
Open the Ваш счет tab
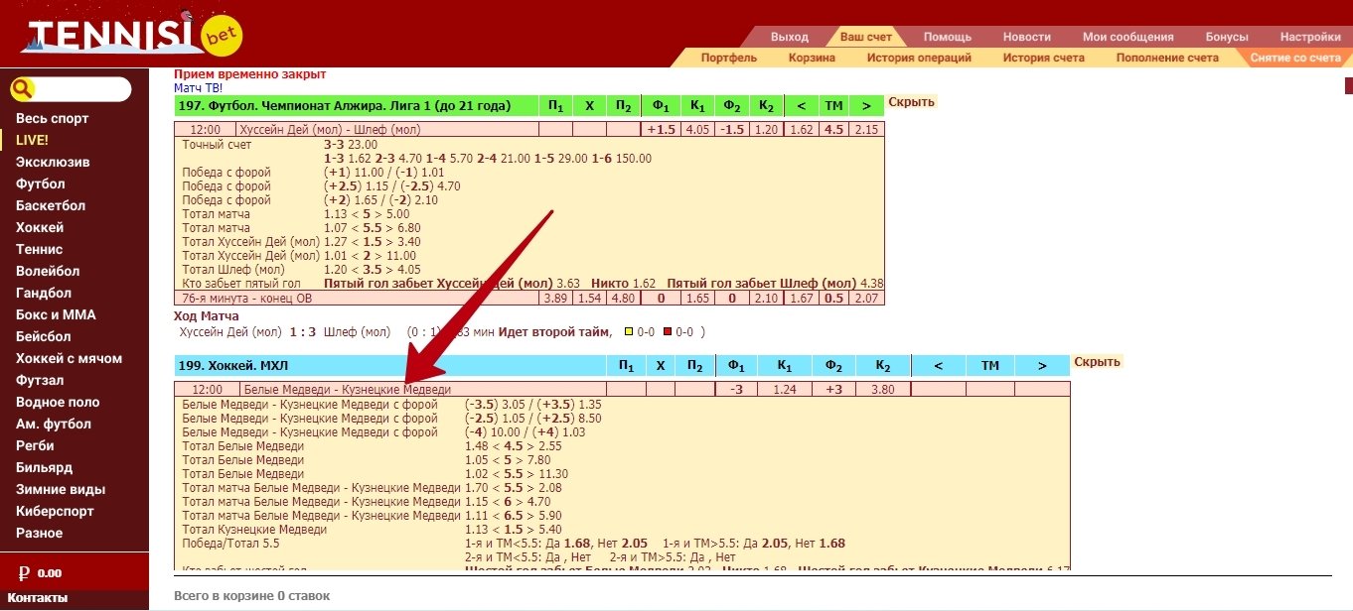[x=865, y=37]
